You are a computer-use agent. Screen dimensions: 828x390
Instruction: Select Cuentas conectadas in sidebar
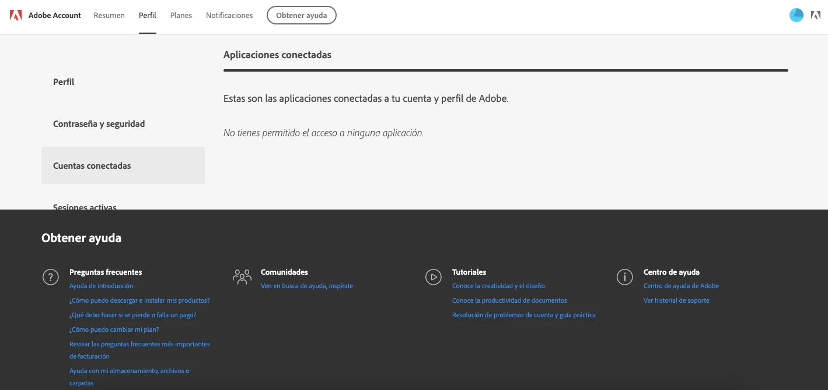(123, 165)
